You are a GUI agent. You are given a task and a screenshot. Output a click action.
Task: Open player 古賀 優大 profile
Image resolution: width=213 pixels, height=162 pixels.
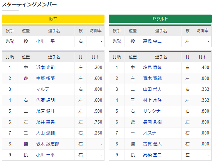point(152,144)
